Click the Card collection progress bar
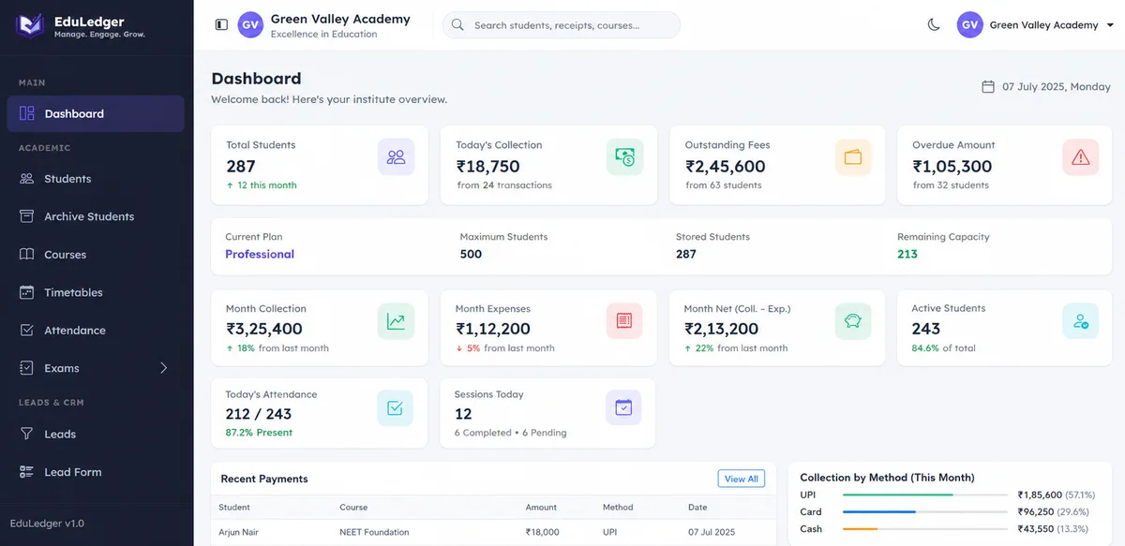 point(924,511)
